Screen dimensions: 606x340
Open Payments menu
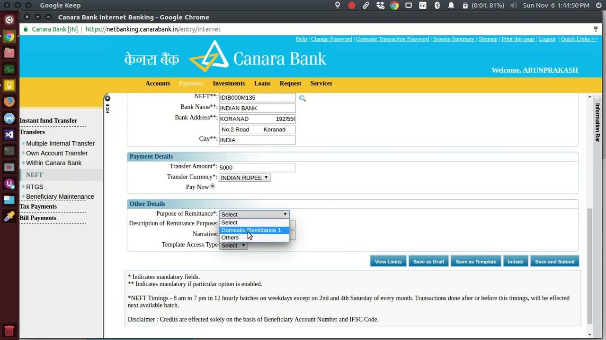click(x=191, y=84)
